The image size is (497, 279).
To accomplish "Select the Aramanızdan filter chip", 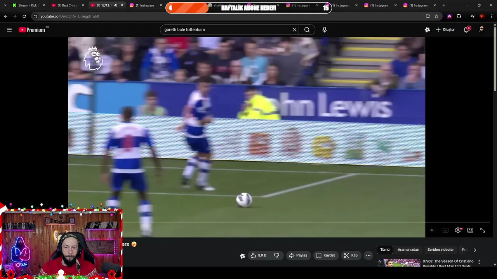I will (408, 250).
